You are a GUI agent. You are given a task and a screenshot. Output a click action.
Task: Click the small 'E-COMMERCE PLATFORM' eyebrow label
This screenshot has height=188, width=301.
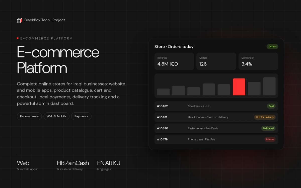click(46, 38)
